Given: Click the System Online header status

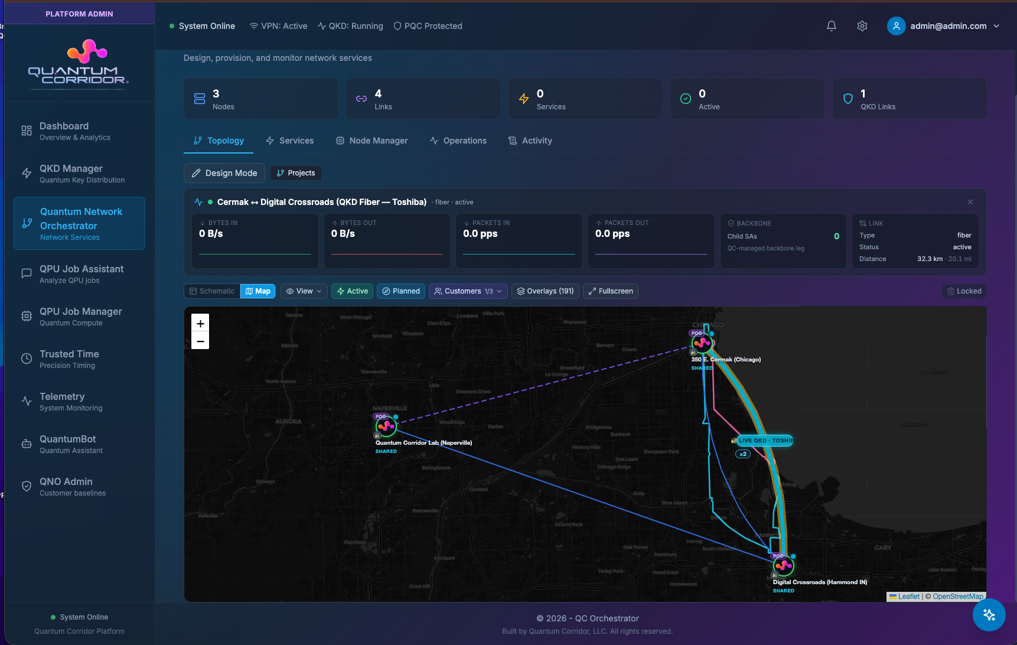Looking at the screenshot, I should [x=202, y=26].
